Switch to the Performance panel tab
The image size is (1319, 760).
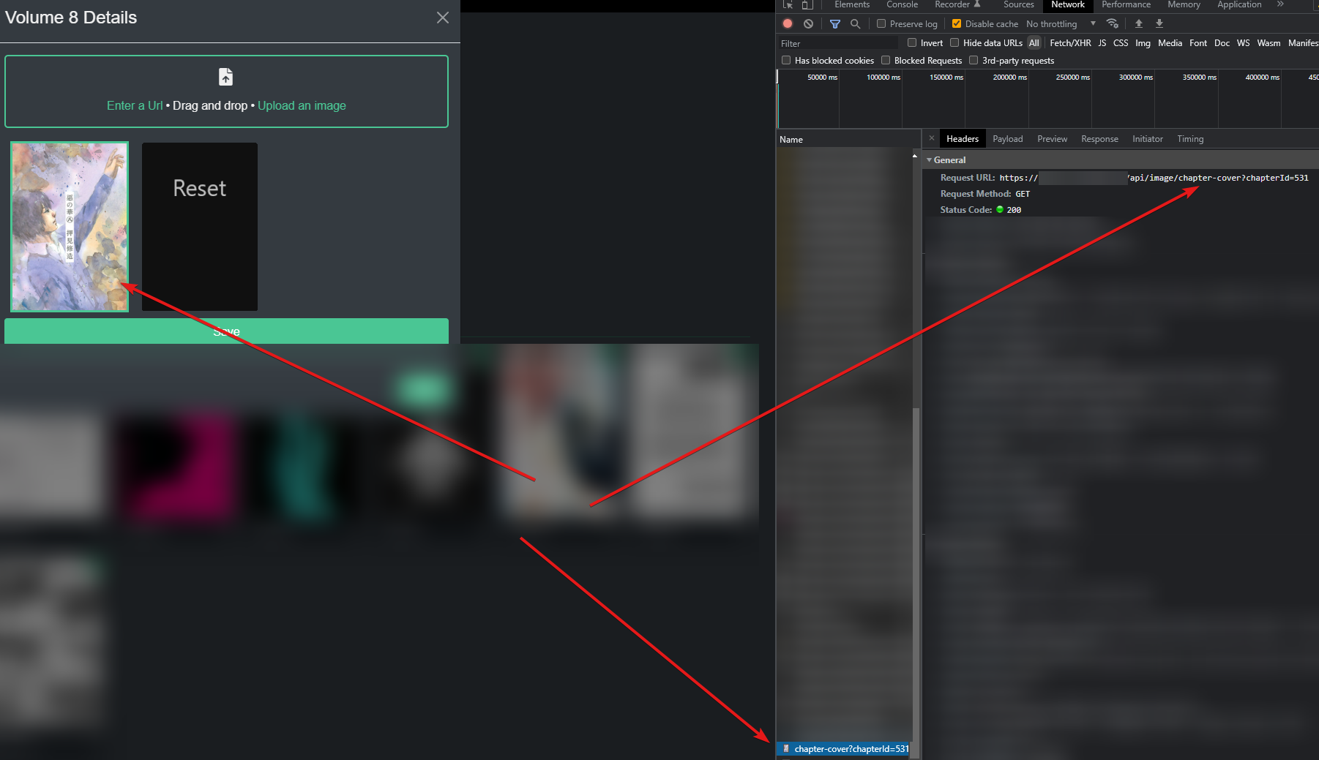click(x=1126, y=4)
